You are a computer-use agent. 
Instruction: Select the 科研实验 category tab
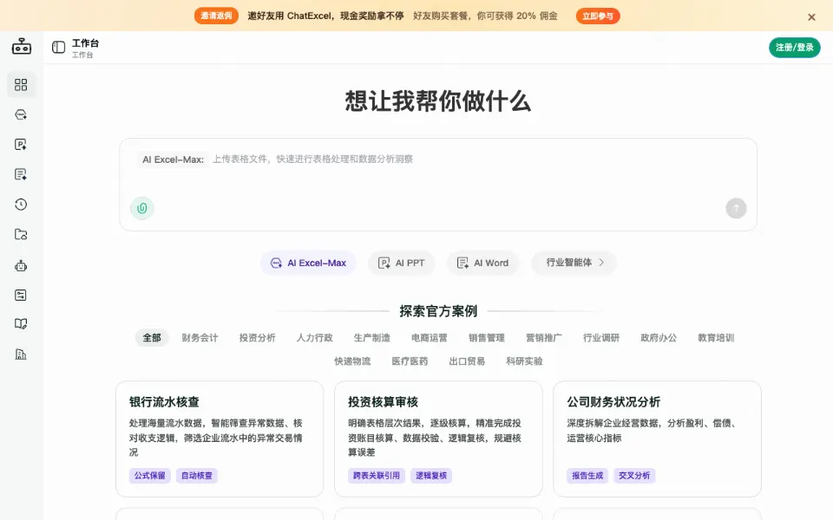click(x=524, y=361)
